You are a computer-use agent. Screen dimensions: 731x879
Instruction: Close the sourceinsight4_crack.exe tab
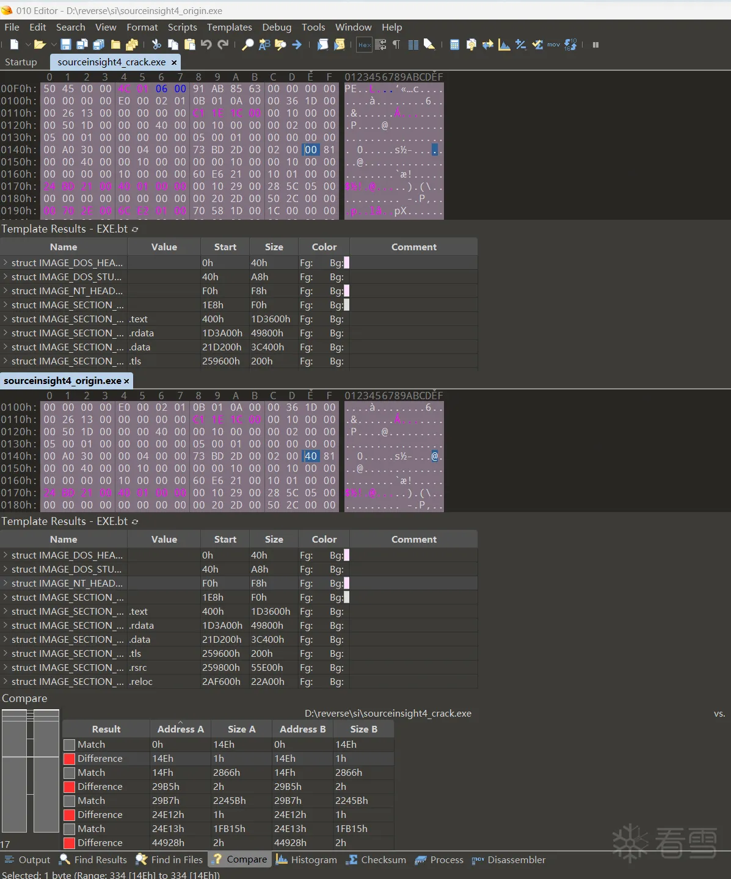(x=174, y=62)
